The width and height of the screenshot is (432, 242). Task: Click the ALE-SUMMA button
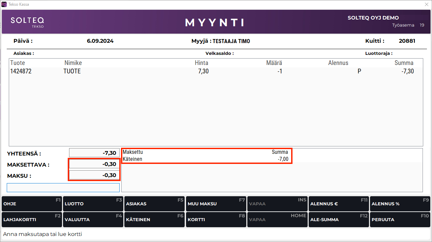(338, 219)
